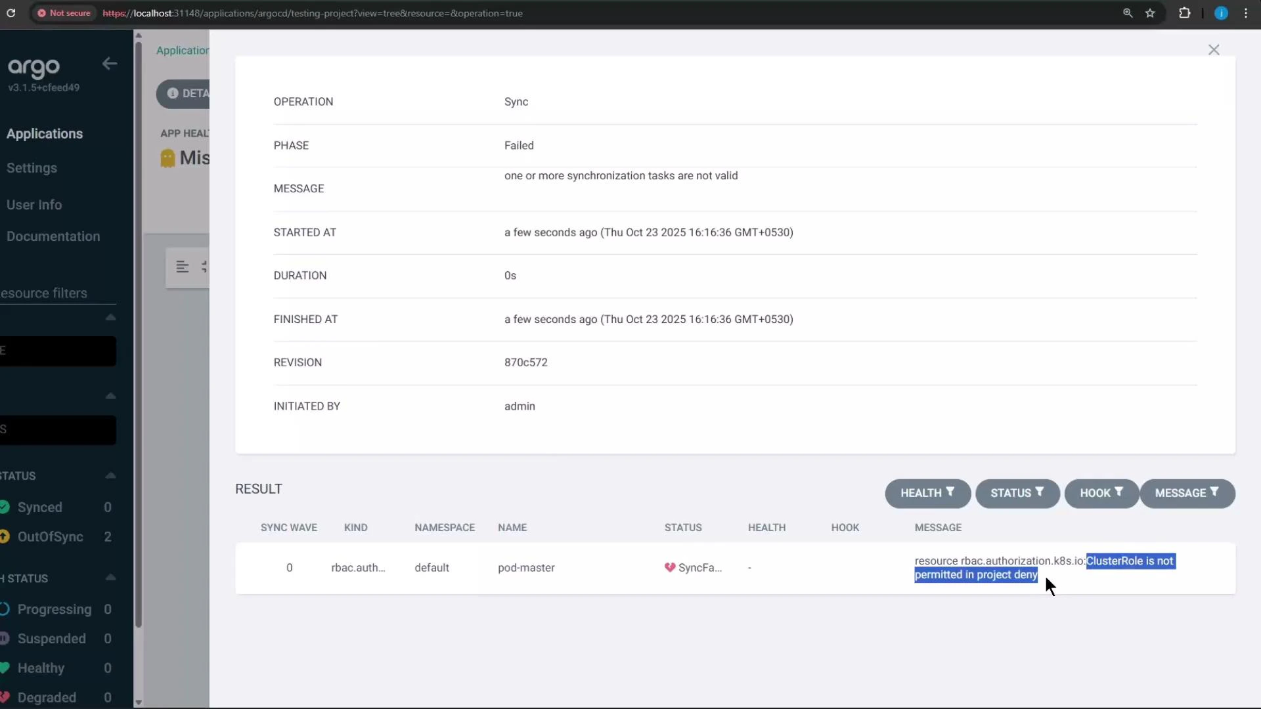
Task: Open Settings from the sidebar
Action: point(32,168)
